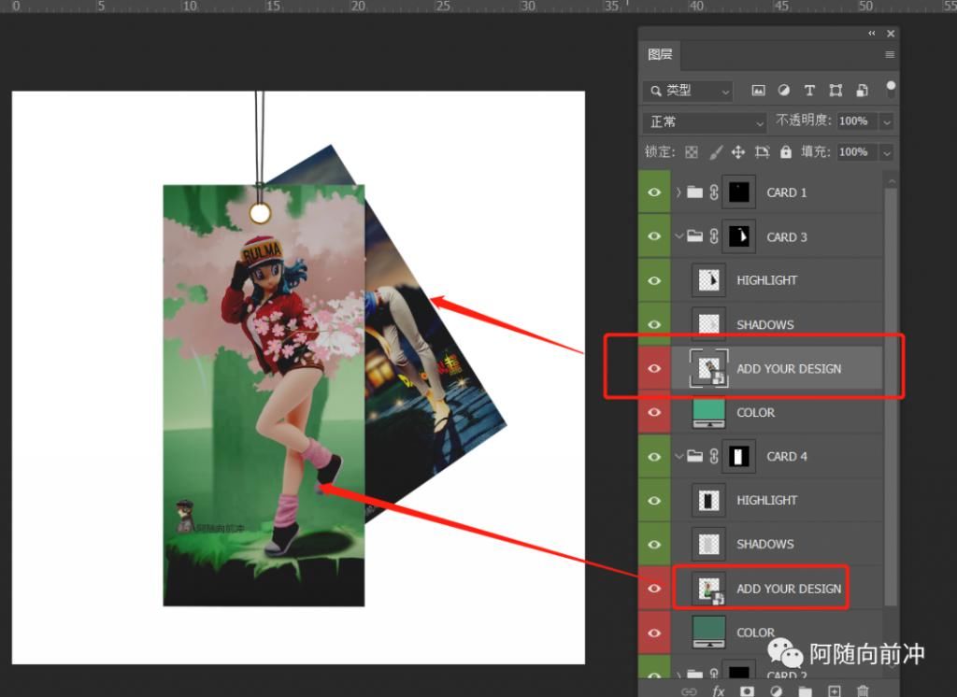
Task: Lock image pixels brush icon
Action: [715, 152]
